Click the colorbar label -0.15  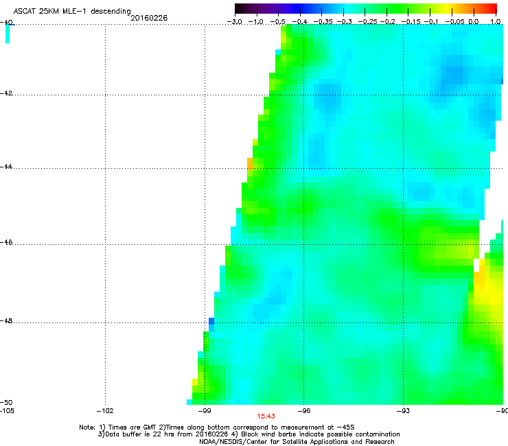411,22
